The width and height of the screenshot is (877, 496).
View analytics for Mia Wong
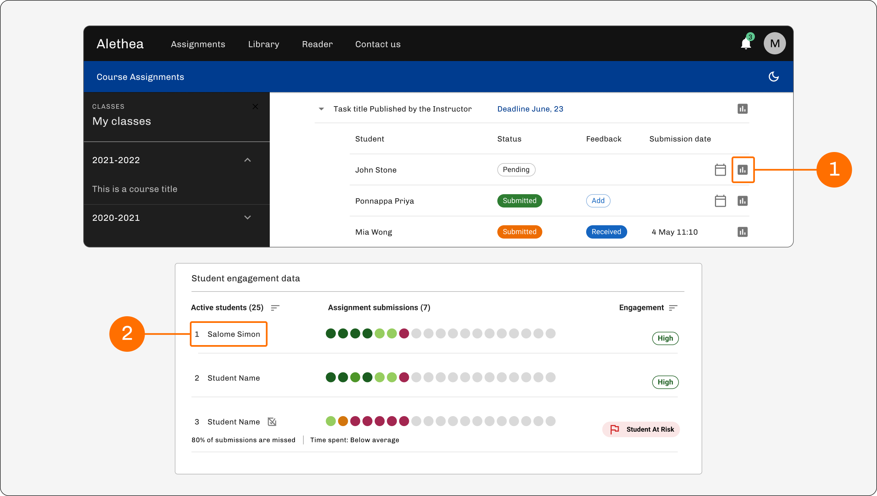743,232
